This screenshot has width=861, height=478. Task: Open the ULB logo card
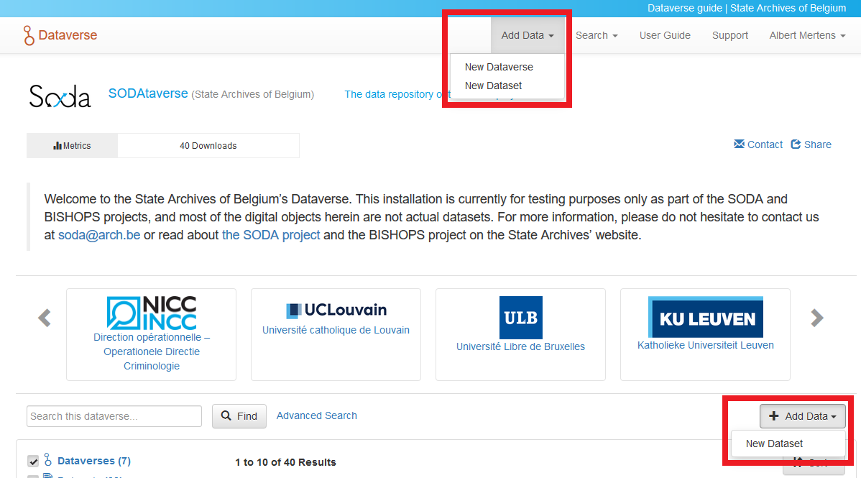520,318
